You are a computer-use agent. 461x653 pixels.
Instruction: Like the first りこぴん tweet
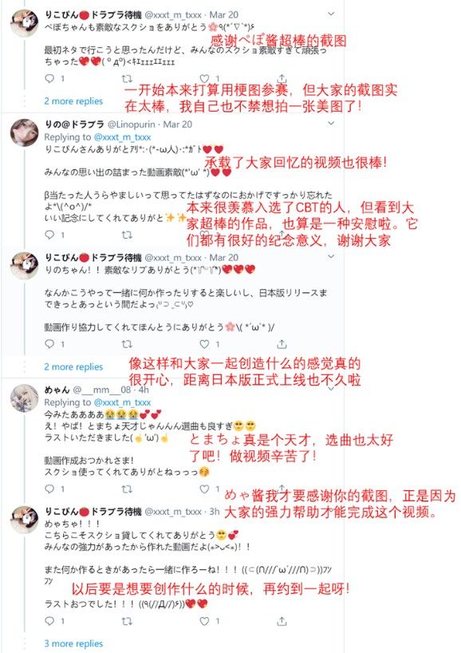coord(204,78)
